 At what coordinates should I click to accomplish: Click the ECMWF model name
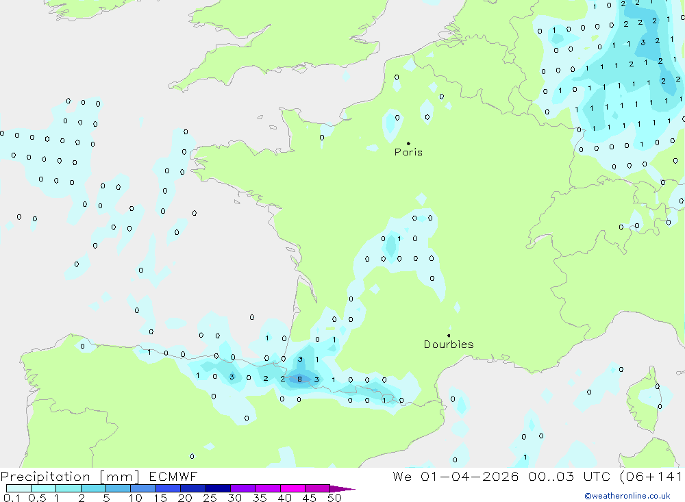click(x=173, y=476)
